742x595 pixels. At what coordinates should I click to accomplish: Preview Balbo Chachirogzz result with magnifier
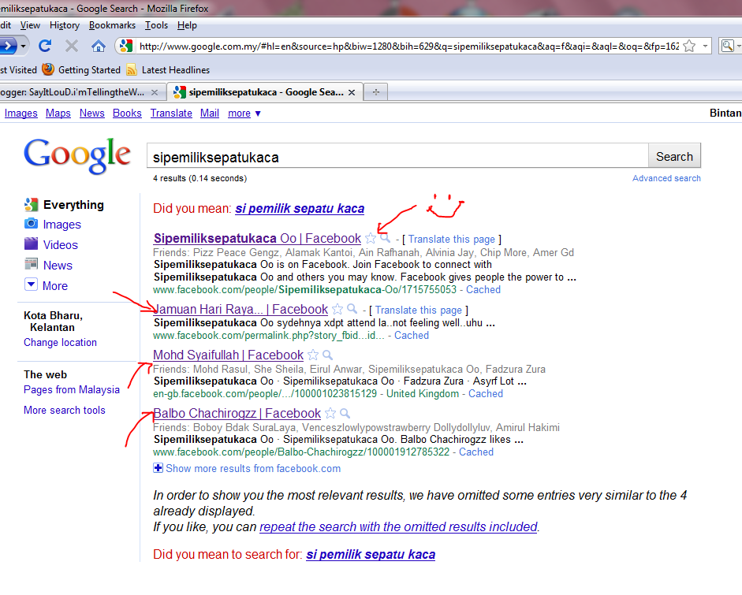coord(345,413)
